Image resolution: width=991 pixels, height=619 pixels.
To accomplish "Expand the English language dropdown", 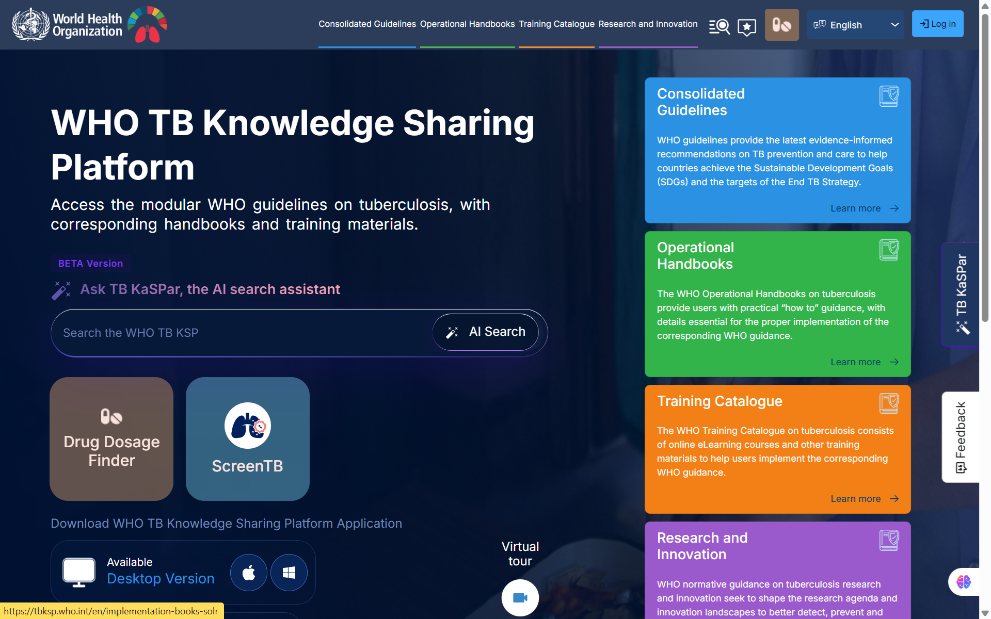I will pyautogui.click(x=855, y=25).
